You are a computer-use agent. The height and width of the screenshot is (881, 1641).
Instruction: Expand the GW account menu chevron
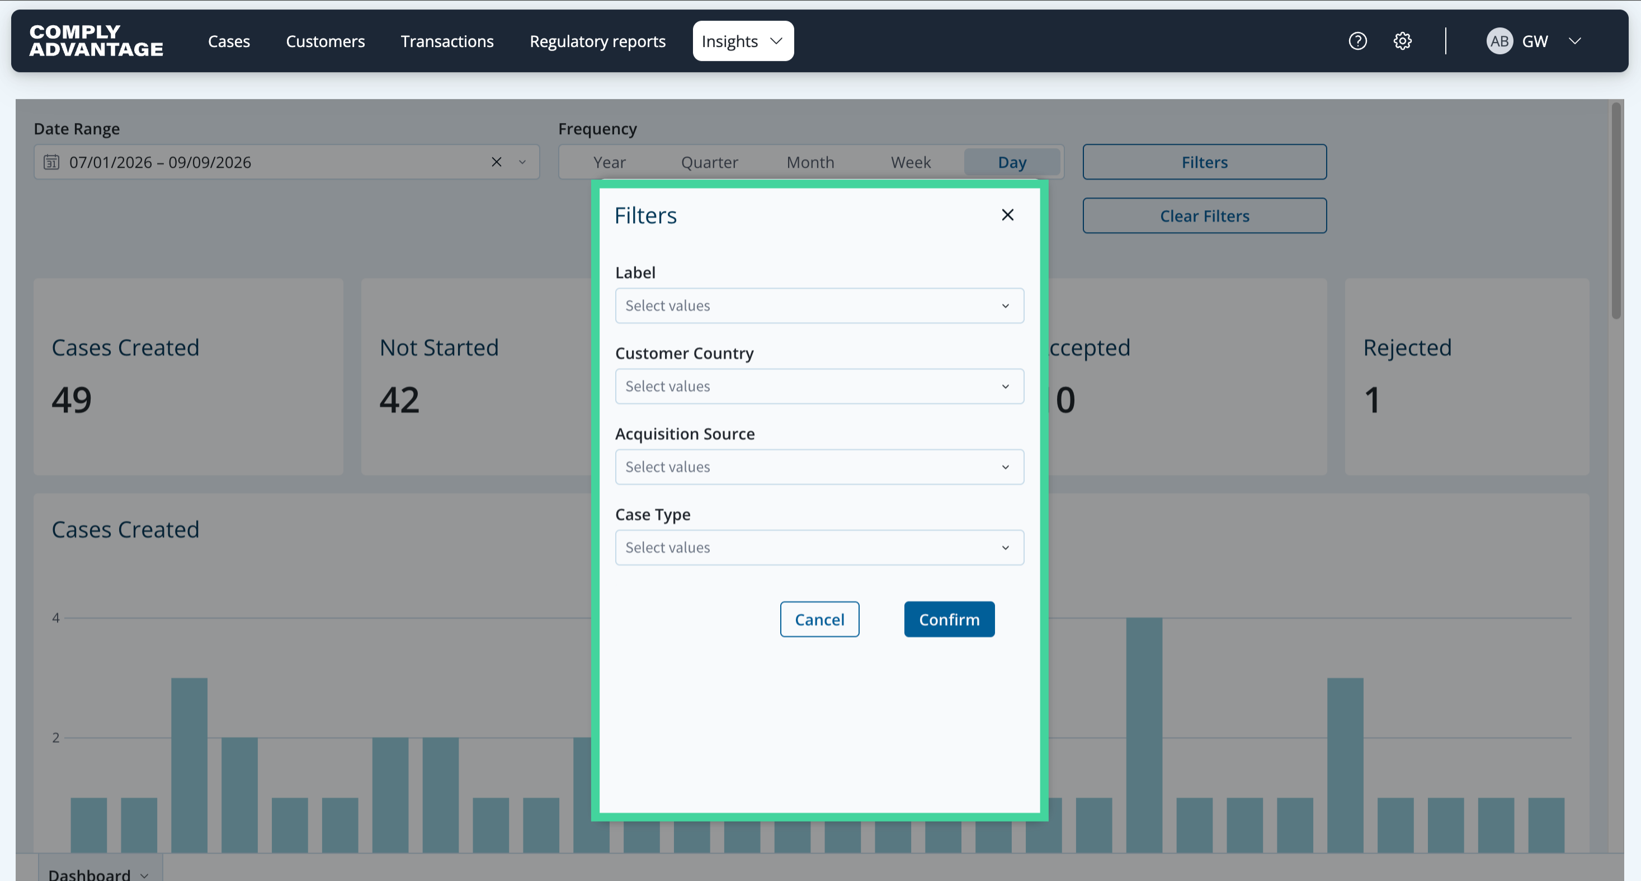pyautogui.click(x=1575, y=41)
